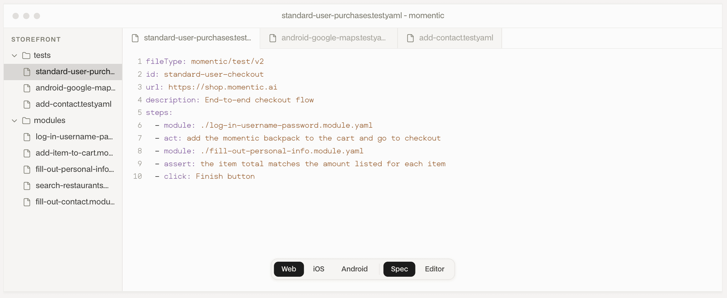This screenshot has width=727, height=298.
Task: Open the android-google-maps.test.yaml tab
Action: pos(328,38)
